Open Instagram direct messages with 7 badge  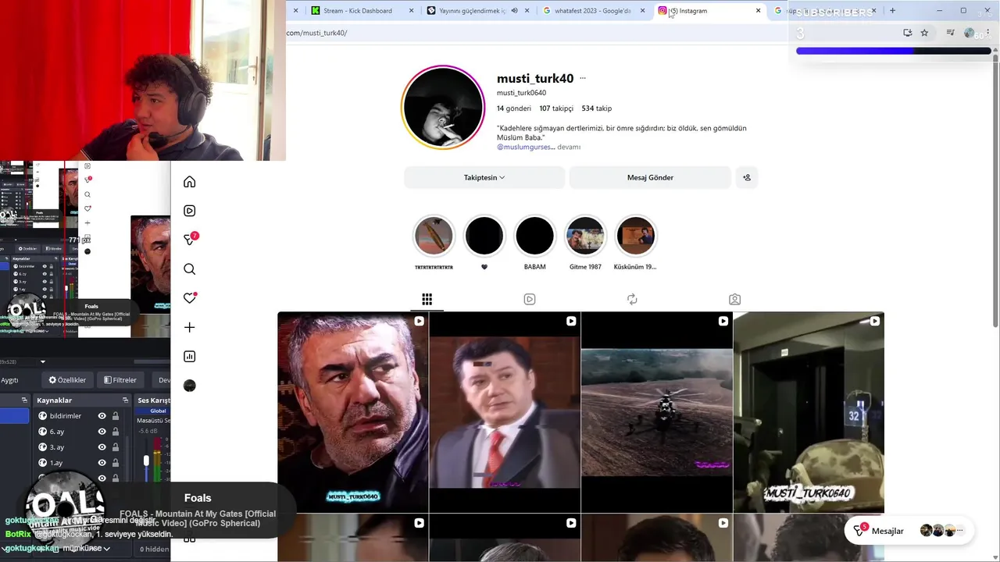[189, 240]
